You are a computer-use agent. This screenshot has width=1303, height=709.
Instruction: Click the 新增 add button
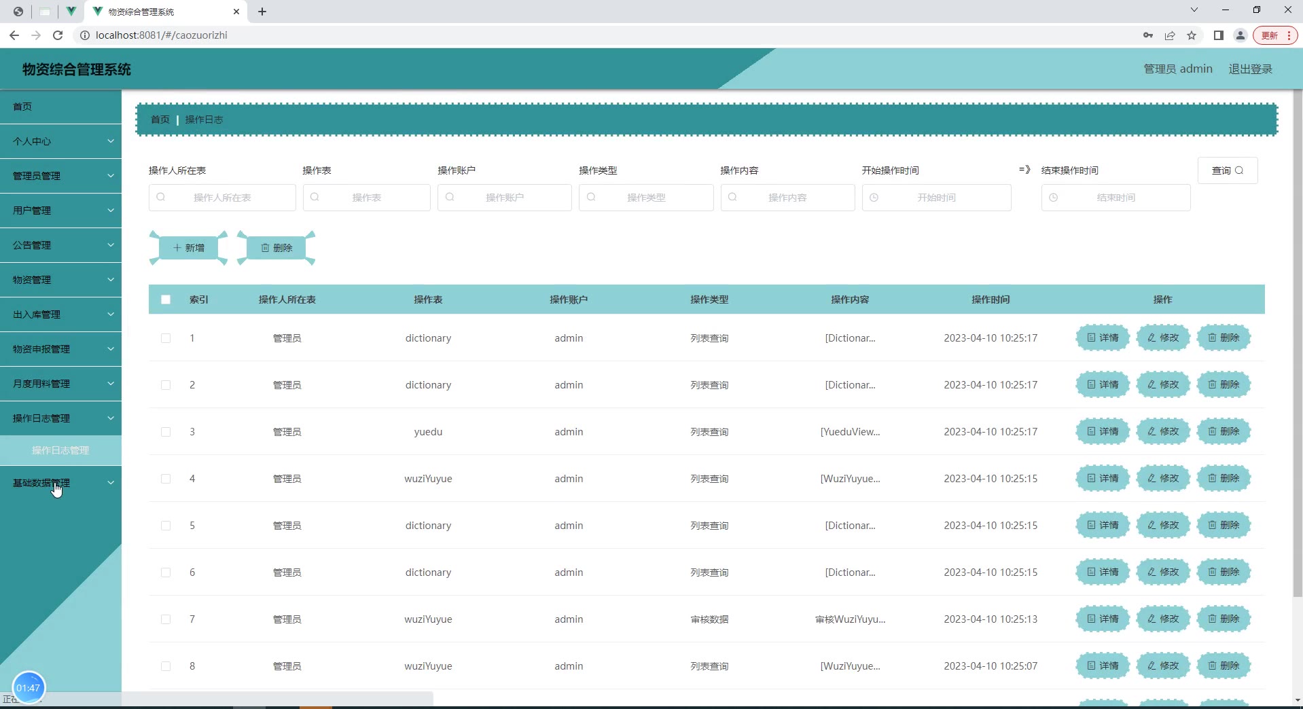(x=188, y=248)
